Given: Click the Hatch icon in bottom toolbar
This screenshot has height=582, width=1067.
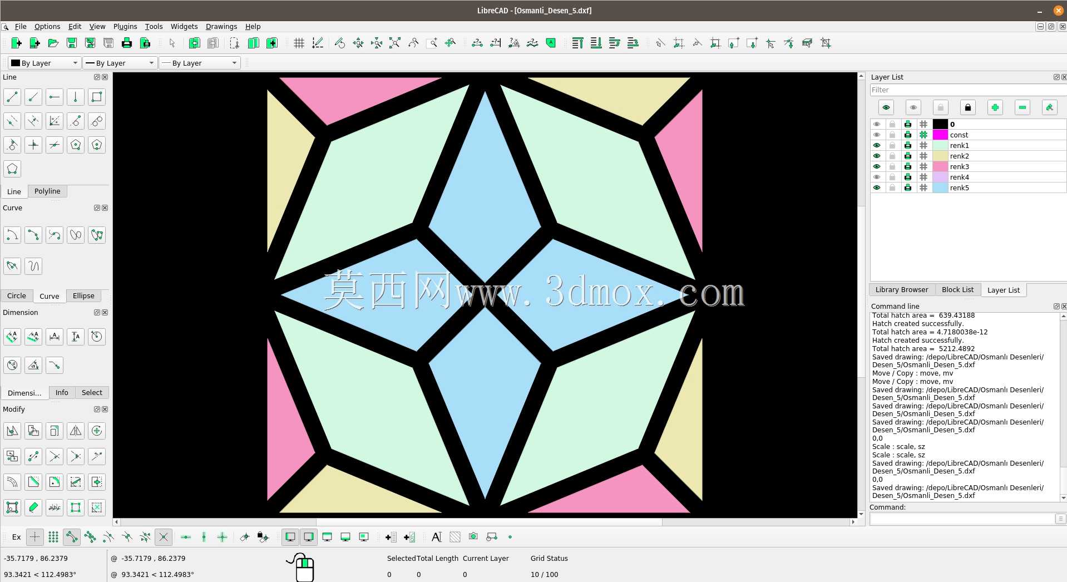Looking at the screenshot, I should (455, 537).
